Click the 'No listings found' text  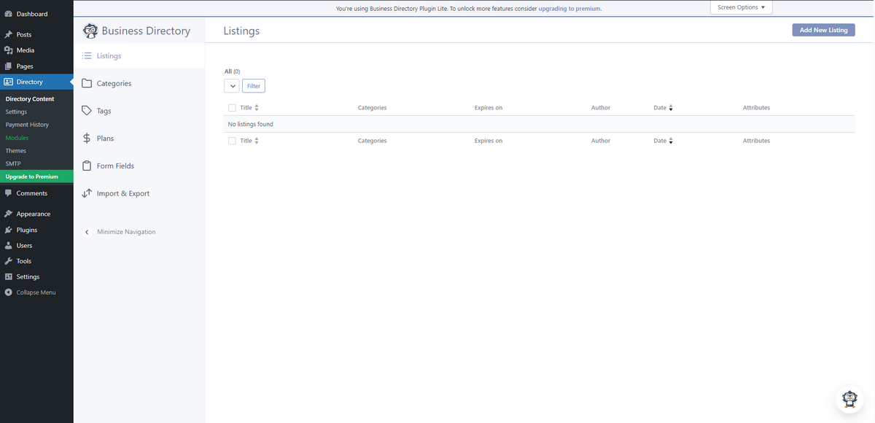click(x=251, y=124)
